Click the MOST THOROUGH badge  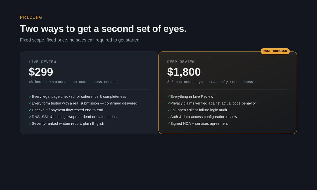(275, 51)
